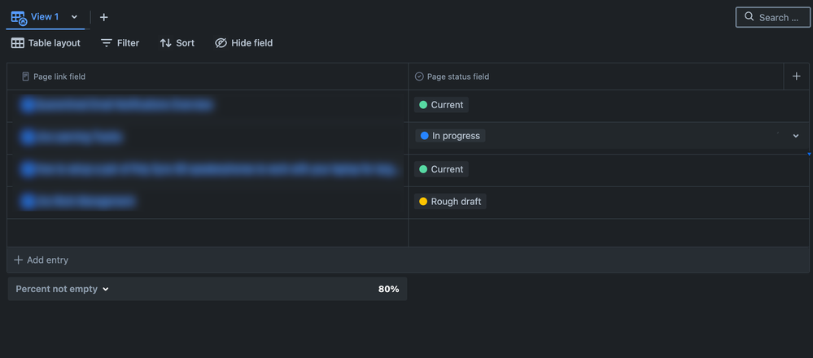Expand the In progress status dropdown
Viewport: 813px width, 358px height.
coord(796,136)
